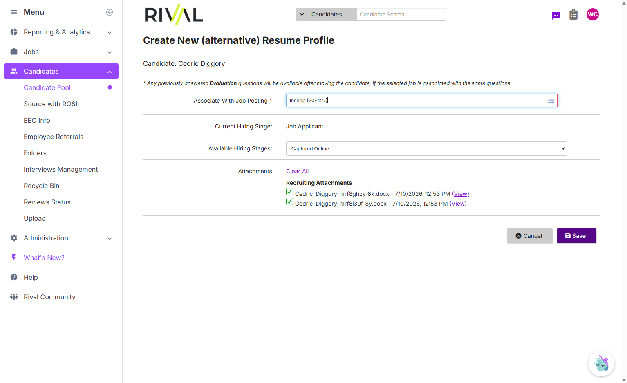Open Interviews Management
627x383 pixels.
pos(60,169)
